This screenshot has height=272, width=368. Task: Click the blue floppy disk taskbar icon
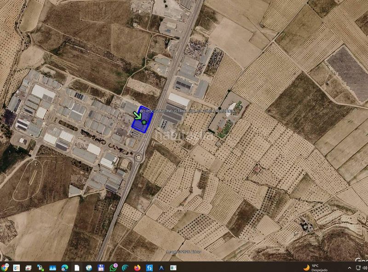pyautogui.click(x=101, y=267)
